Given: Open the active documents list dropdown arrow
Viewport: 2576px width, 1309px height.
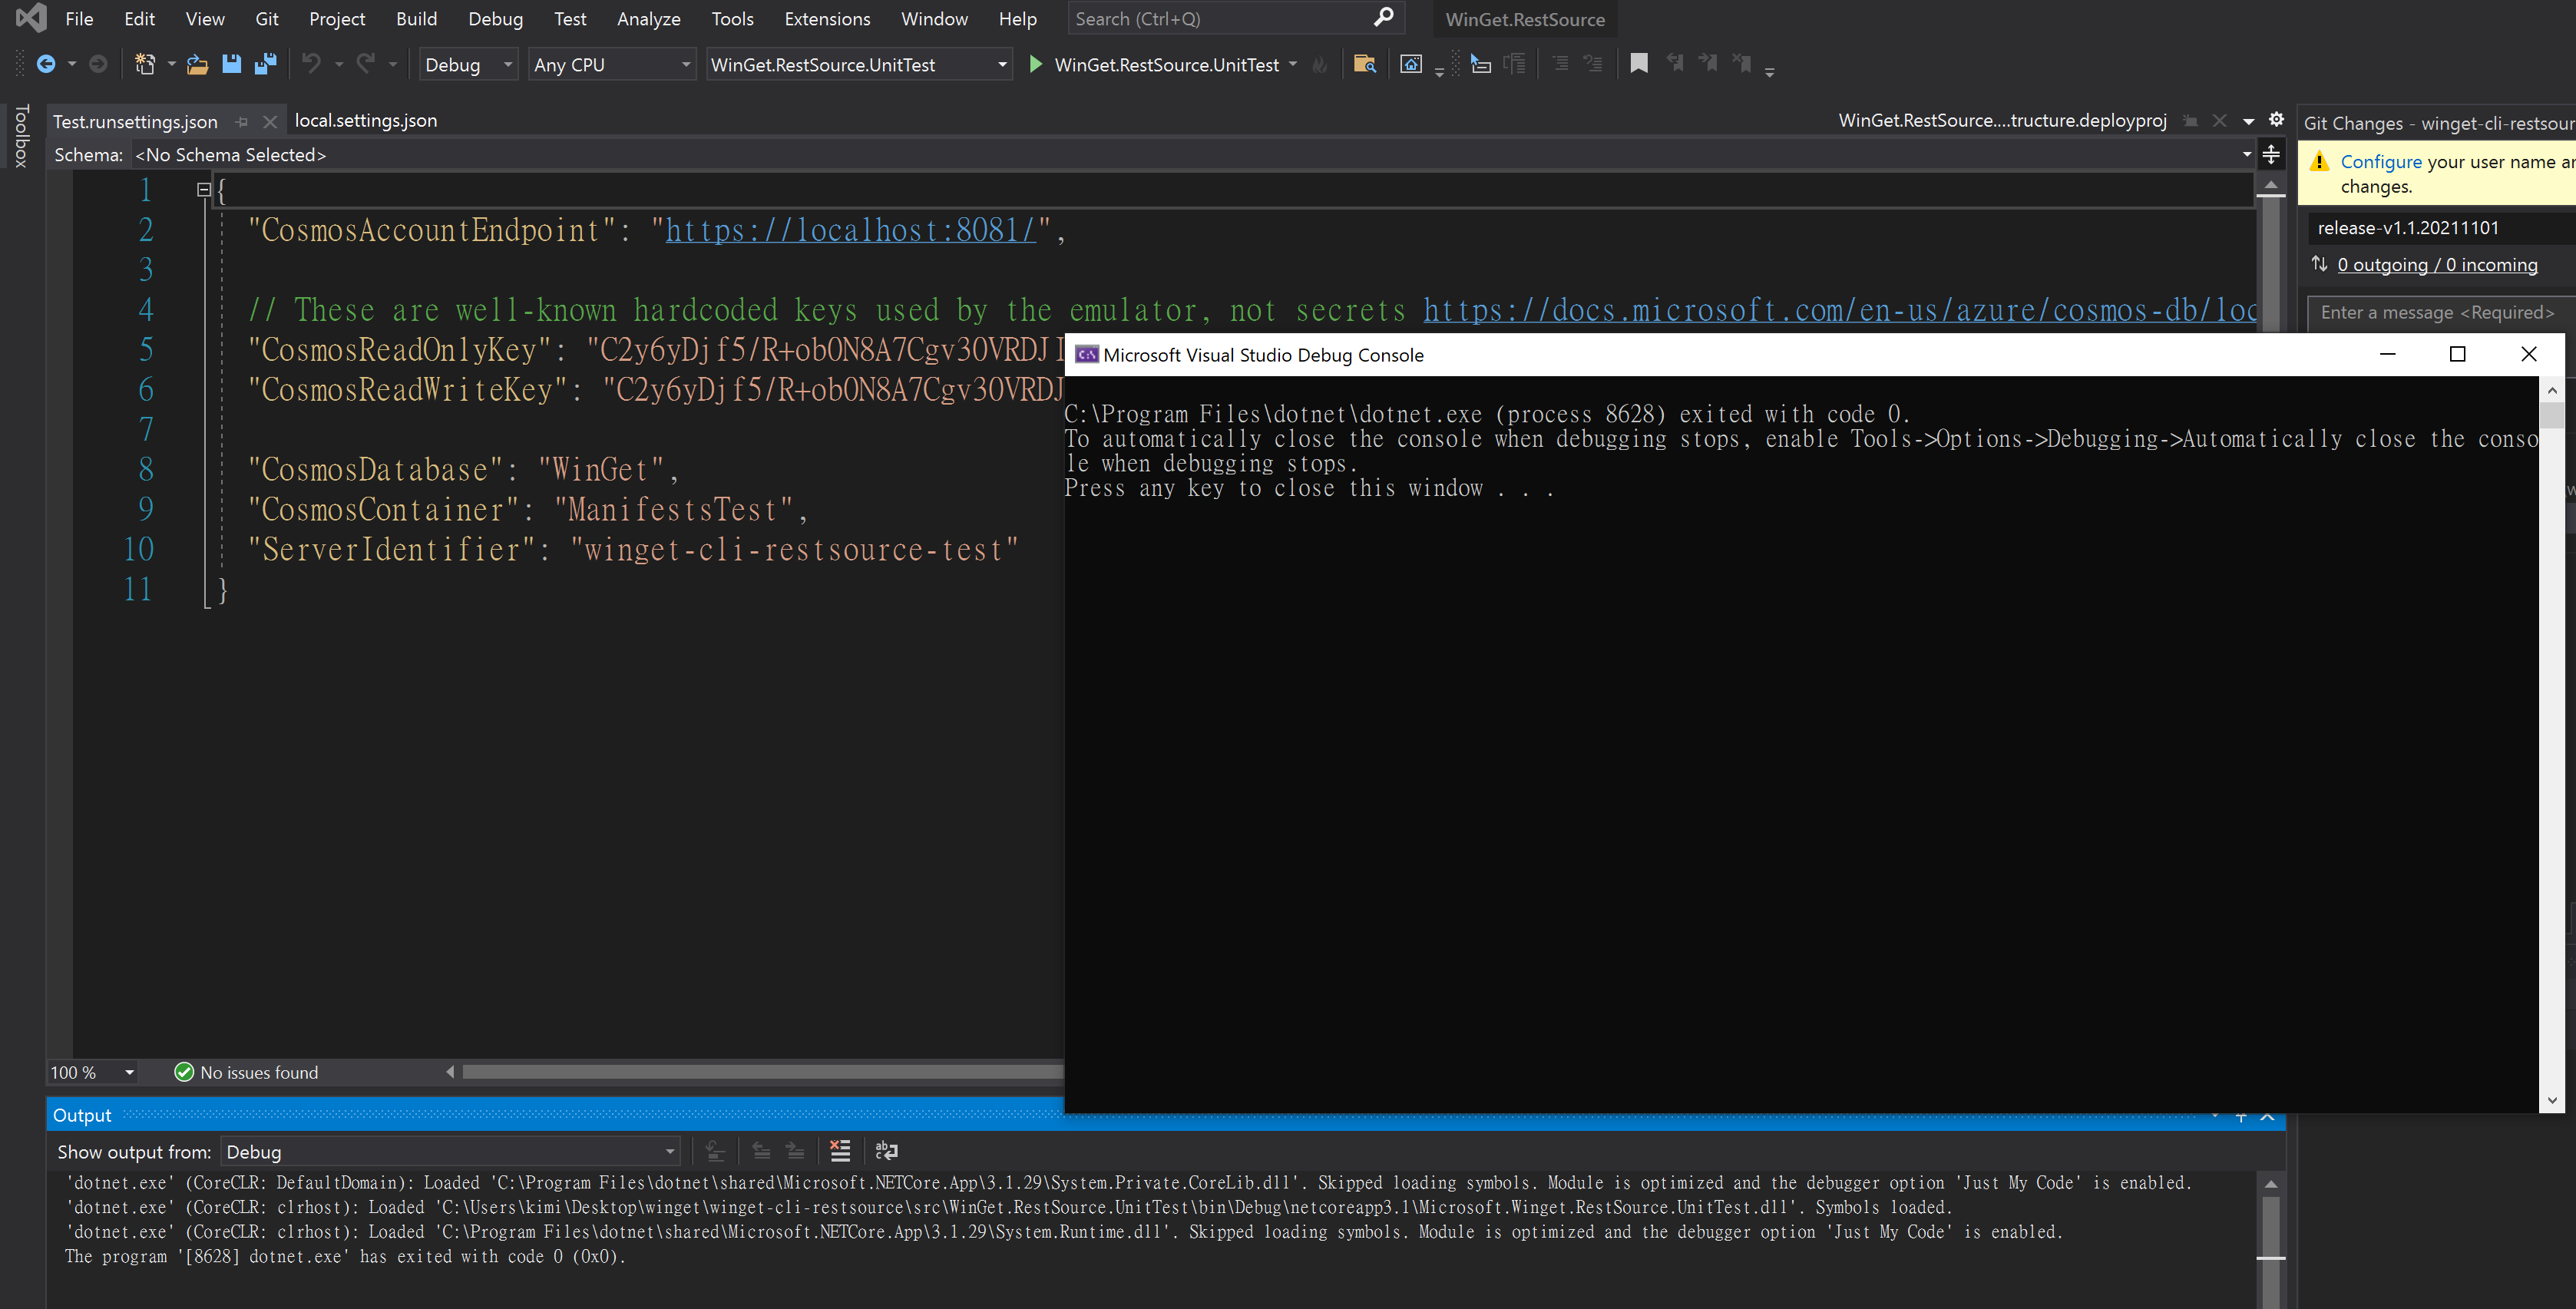Looking at the screenshot, I should (x=2248, y=121).
